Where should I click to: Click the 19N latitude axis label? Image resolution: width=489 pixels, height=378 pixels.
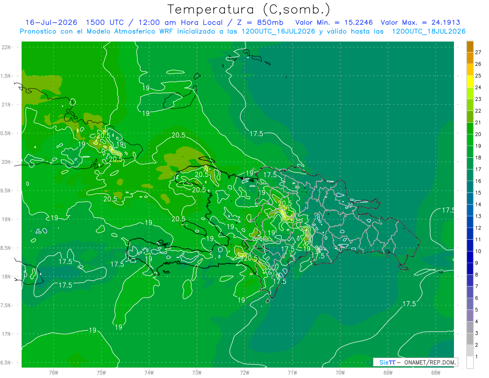click(x=6, y=219)
